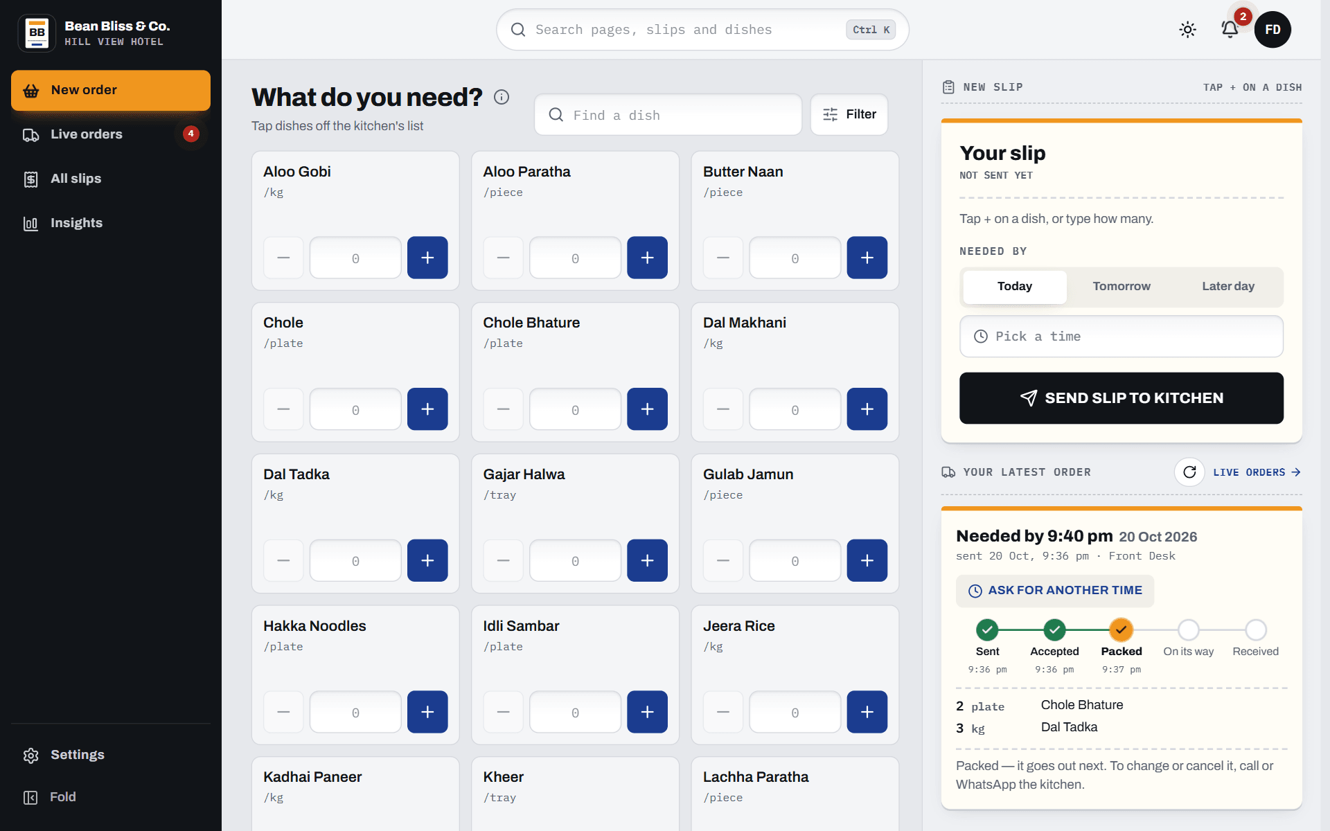Open the dish Filter options

(x=849, y=114)
